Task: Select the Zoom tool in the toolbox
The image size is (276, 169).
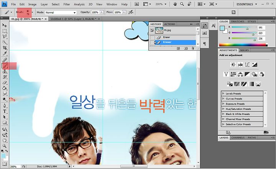Action: point(5,146)
